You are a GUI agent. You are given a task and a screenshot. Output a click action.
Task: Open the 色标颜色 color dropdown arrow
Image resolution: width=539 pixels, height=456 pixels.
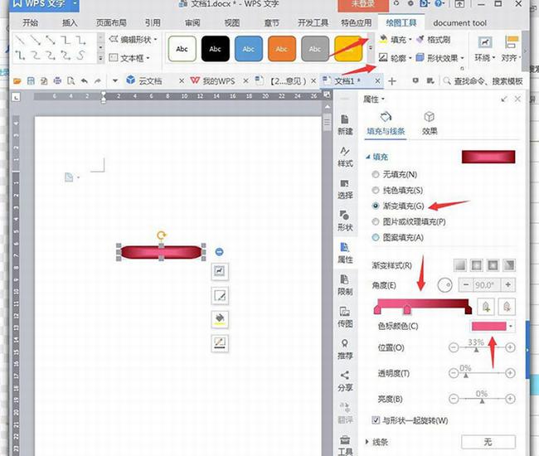[511, 326]
